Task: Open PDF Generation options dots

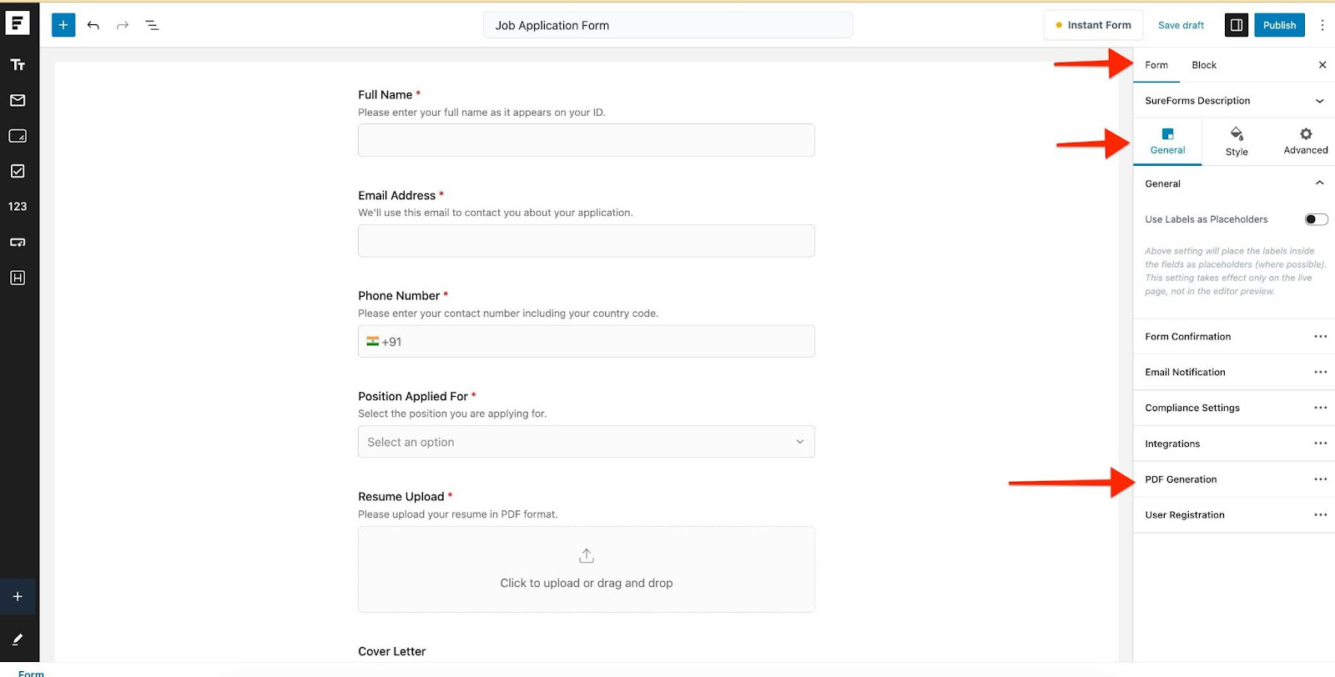Action: coord(1320,479)
